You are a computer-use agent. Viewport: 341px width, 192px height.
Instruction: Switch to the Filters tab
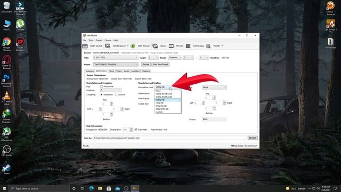[x=111, y=71]
